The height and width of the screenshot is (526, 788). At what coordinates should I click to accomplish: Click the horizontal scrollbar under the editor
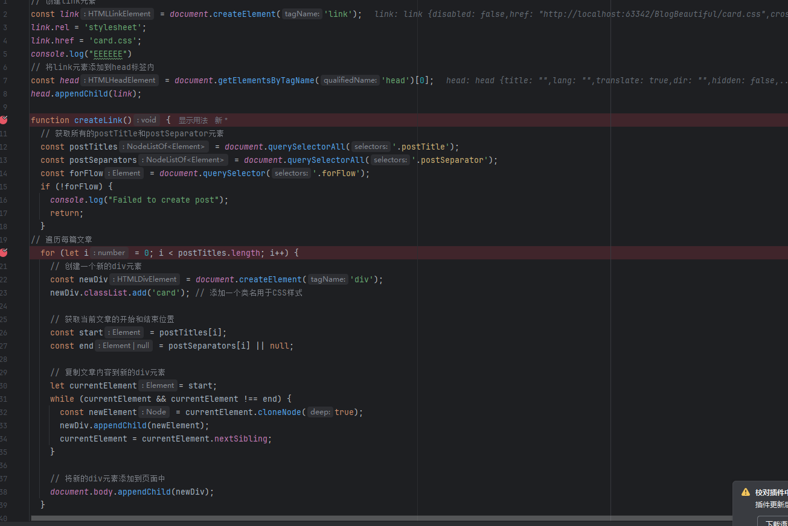380,518
